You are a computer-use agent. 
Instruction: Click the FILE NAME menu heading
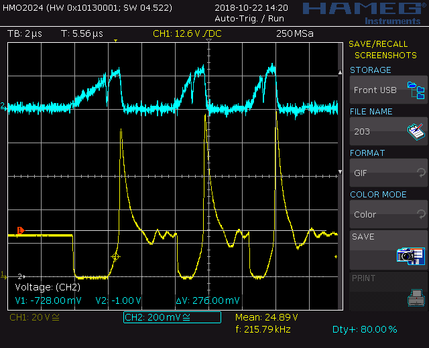(371, 112)
